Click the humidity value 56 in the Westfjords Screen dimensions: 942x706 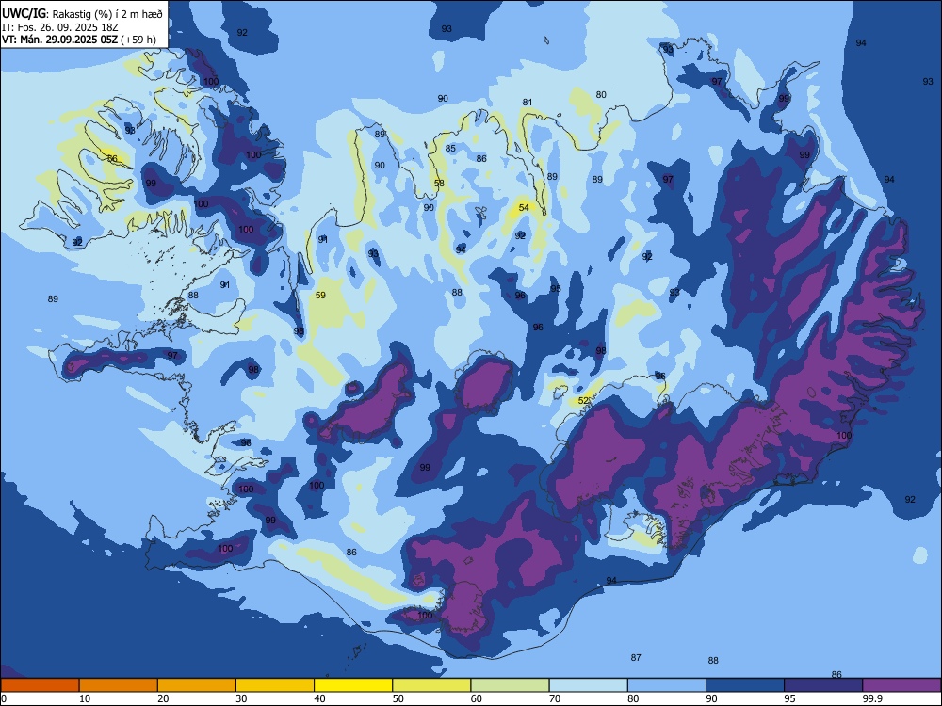[112, 158]
